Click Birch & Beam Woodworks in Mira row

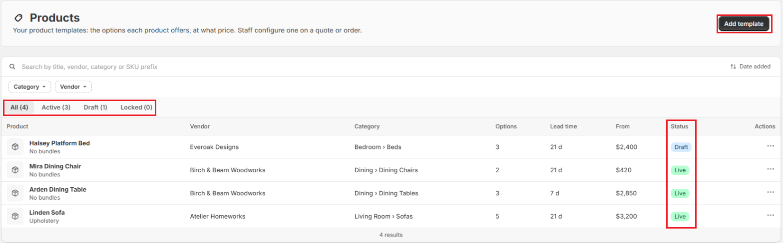pos(228,170)
